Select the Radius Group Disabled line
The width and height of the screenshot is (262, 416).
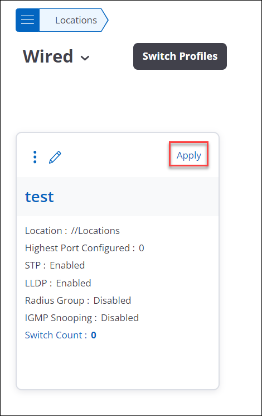pyautogui.click(x=78, y=300)
